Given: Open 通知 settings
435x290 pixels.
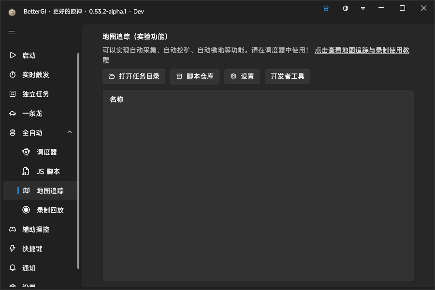Looking at the screenshot, I should point(40,268).
